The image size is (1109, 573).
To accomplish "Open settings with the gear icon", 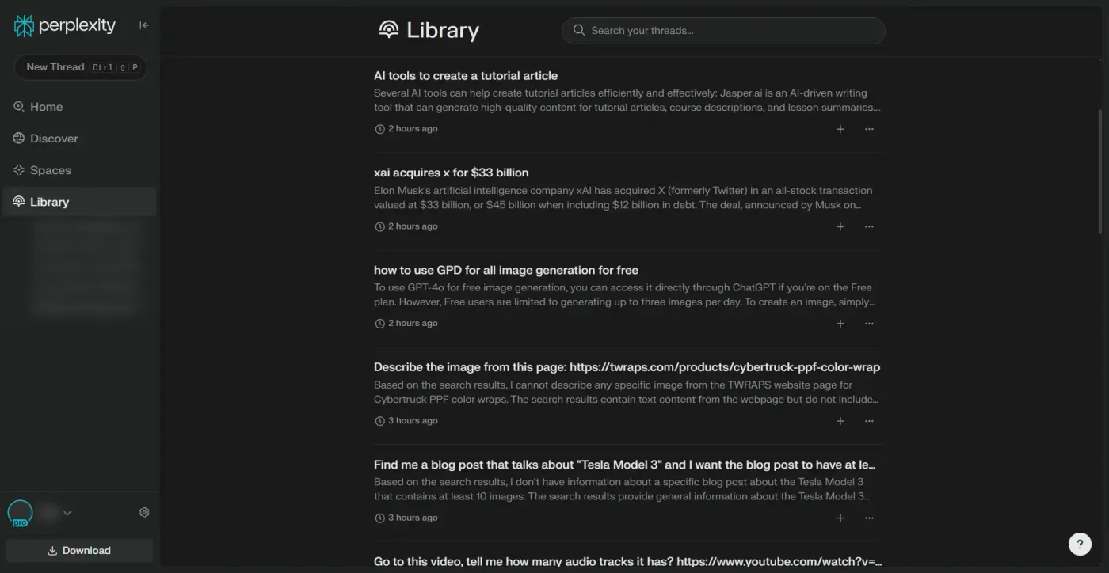I will pyautogui.click(x=144, y=512).
